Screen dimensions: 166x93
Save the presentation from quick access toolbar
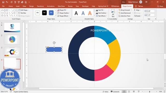pyautogui.click(x=3, y=2)
